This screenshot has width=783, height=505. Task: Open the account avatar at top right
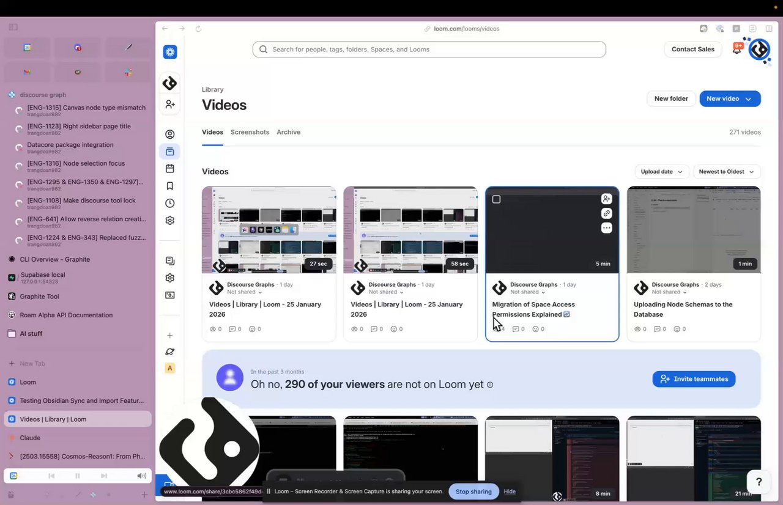tap(760, 50)
